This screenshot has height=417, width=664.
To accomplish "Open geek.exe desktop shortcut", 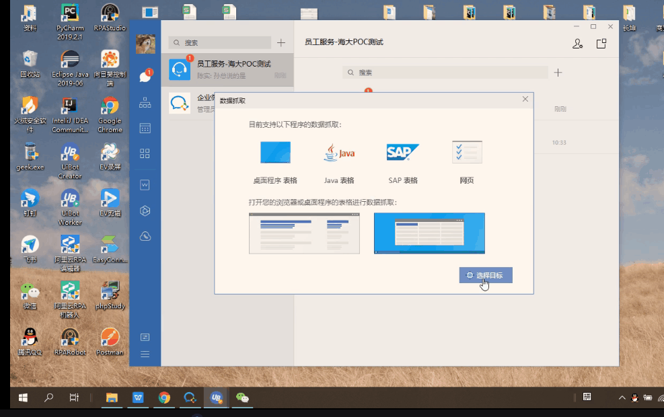I will (x=30, y=157).
